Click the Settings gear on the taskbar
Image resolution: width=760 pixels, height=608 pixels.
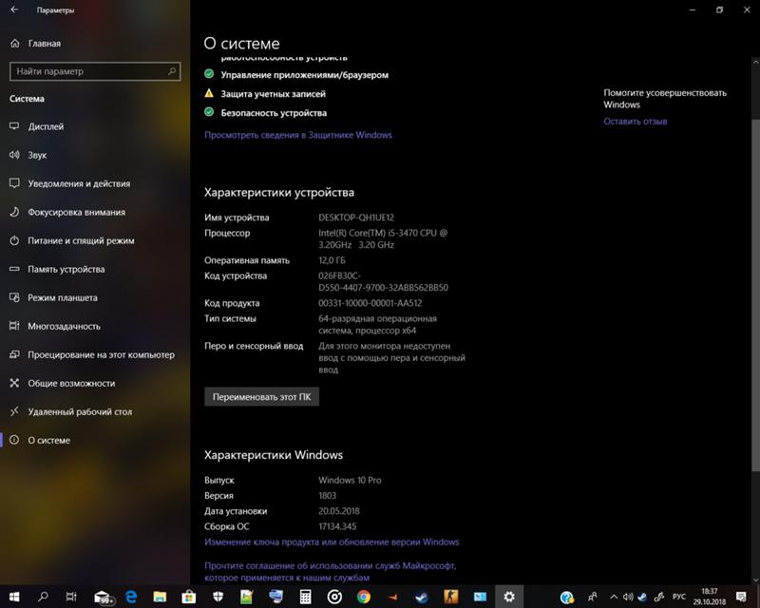[x=509, y=597]
